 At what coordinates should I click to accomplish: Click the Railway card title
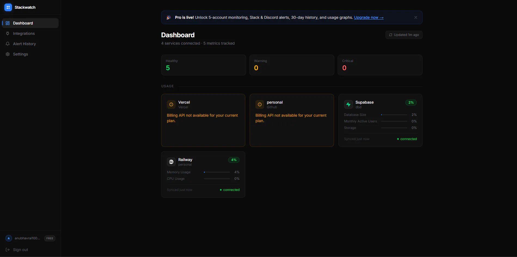(x=185, y=160)
